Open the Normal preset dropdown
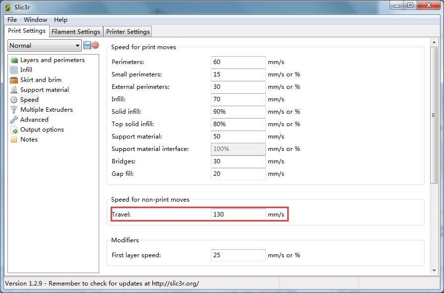444x293 pixels. (x=45, y=45)
